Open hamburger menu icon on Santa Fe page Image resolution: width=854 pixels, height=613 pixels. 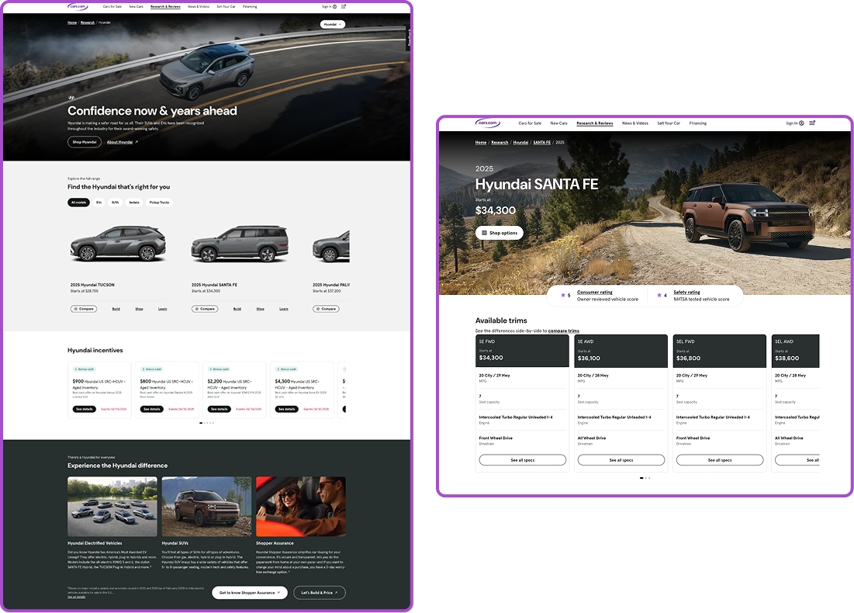coord(812,123)
